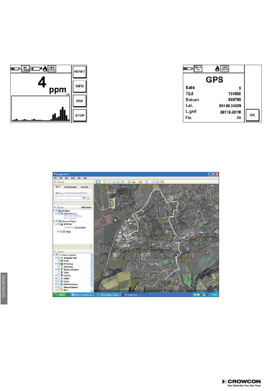Click the Windows Start button
The image size is (272, 391).
tap(61, 295)
